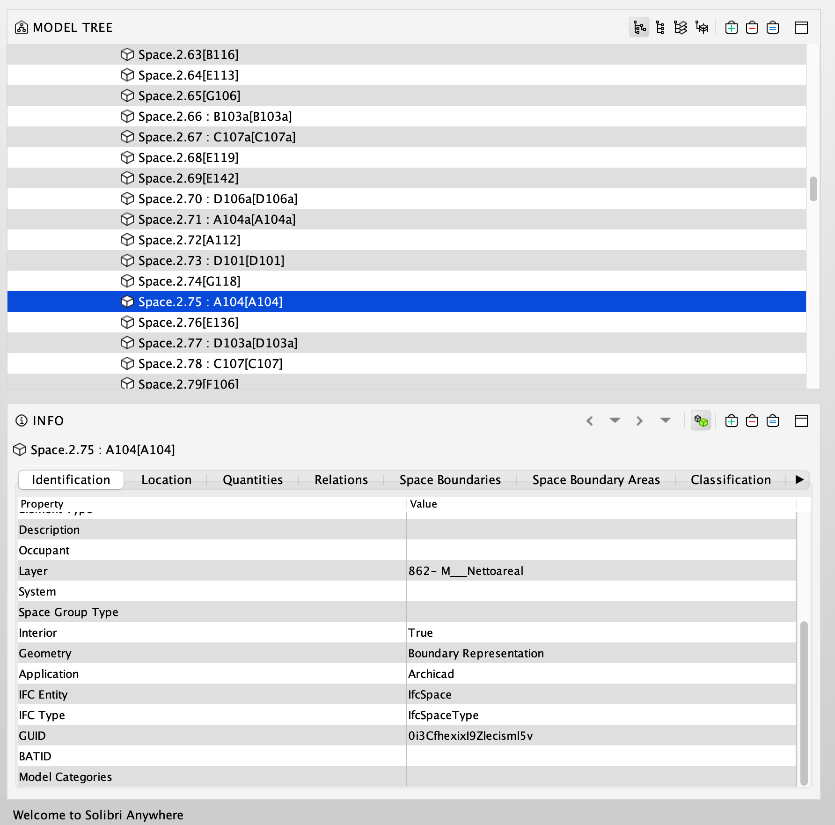The width and height of the screenshot is (835, 825).
Task: Open the forward history dropdown arrow in Info
Action: [x=665, y=420]
